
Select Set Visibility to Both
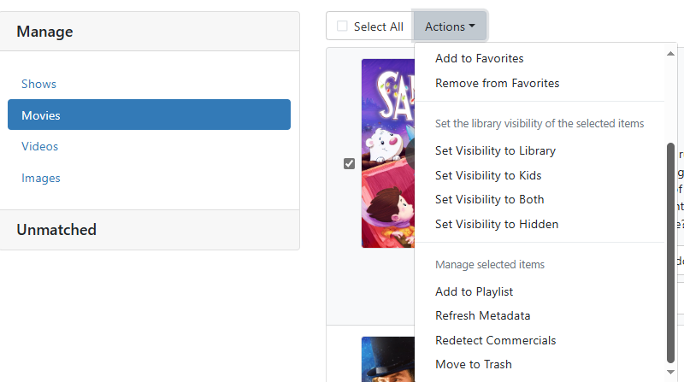[489, 199]
